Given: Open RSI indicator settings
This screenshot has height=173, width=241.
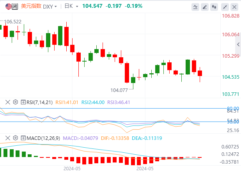Looking at the screenshot, I should [x=16, y=102].
